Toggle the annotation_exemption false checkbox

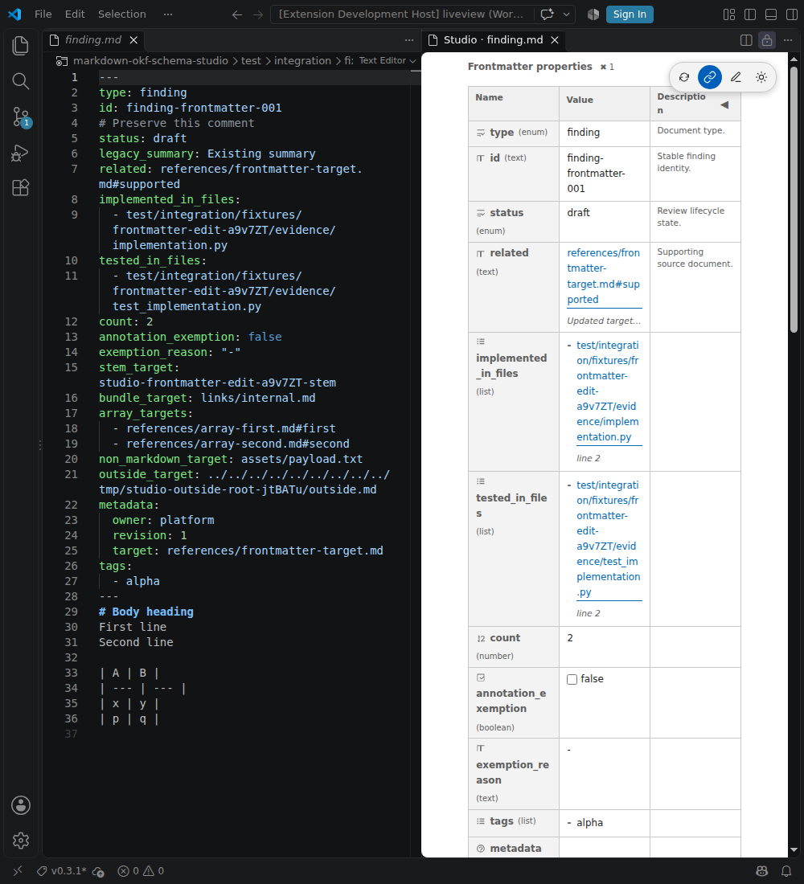tap(572, 679)
